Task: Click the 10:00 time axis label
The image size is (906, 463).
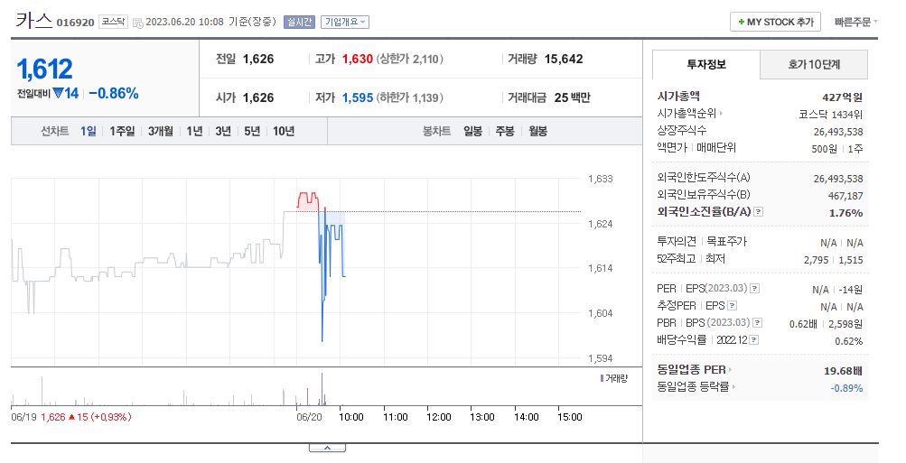Action: pos(351,417)
